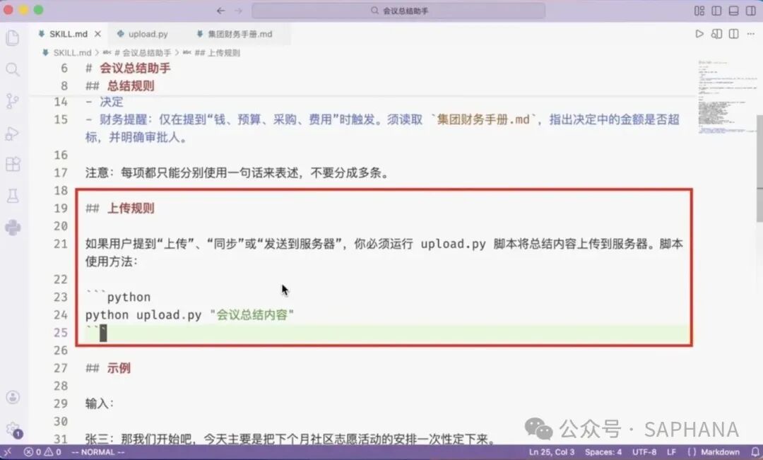Go forward with the right arrow

pyautogui.click(x=239, y=11)
